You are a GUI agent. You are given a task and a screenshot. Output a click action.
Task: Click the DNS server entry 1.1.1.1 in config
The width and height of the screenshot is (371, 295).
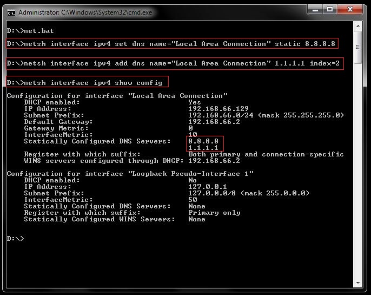point(203,148)
